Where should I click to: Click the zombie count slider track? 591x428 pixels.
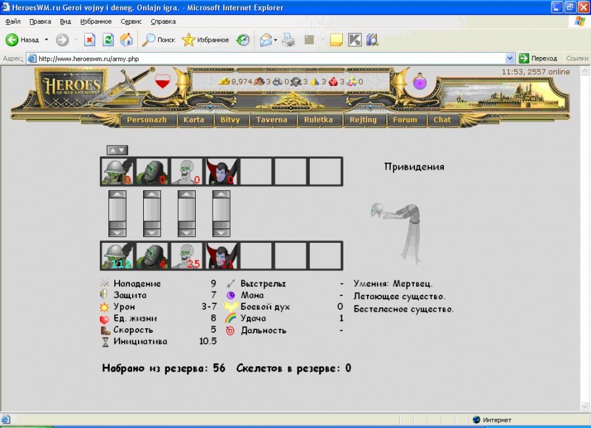[x=152, y=213]
